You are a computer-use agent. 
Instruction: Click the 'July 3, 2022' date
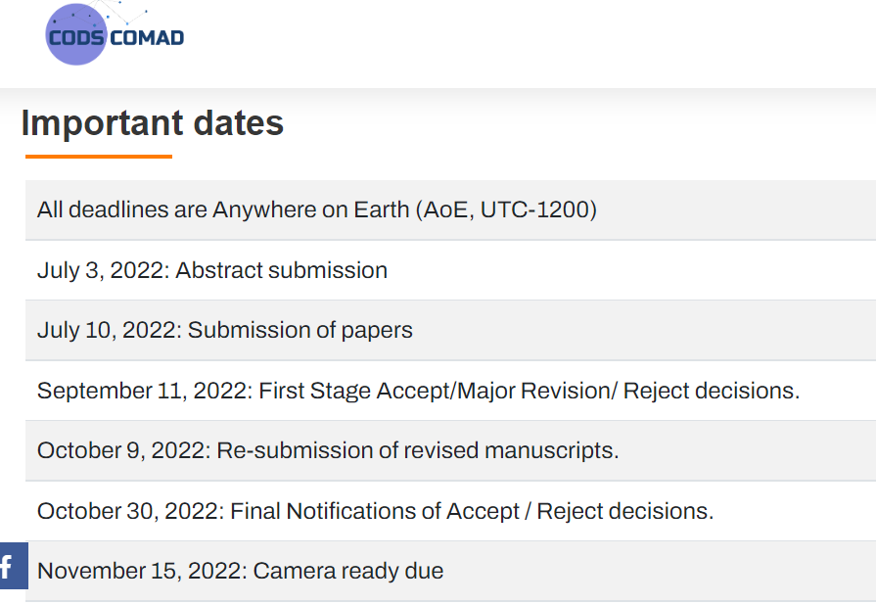(x=104, y=270)
